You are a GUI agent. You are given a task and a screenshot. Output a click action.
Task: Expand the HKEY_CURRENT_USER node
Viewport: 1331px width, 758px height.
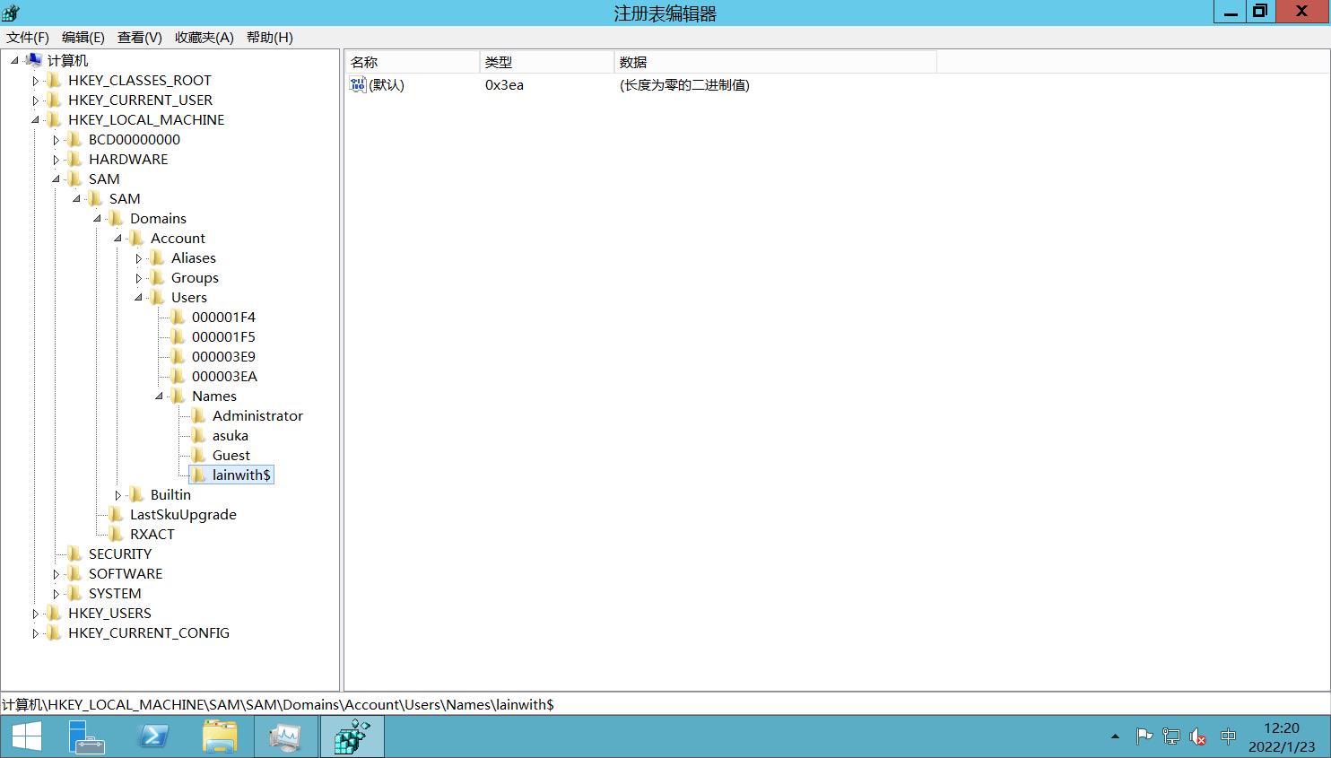pyautogui.click(x=35, y=100)
